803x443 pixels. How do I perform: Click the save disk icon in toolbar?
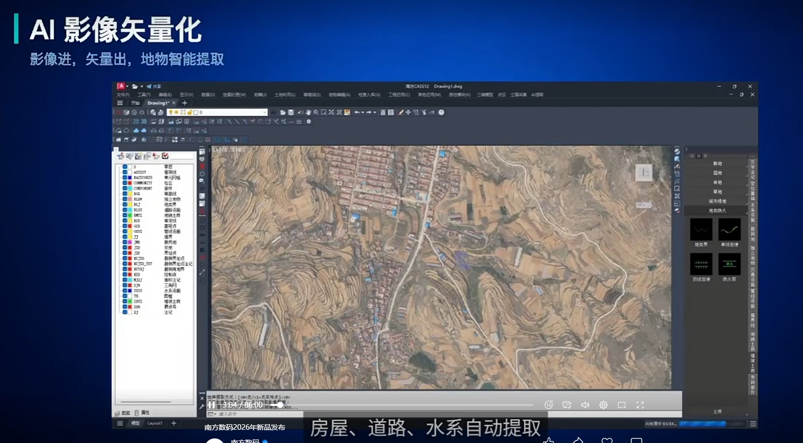[x=291, y=112]
